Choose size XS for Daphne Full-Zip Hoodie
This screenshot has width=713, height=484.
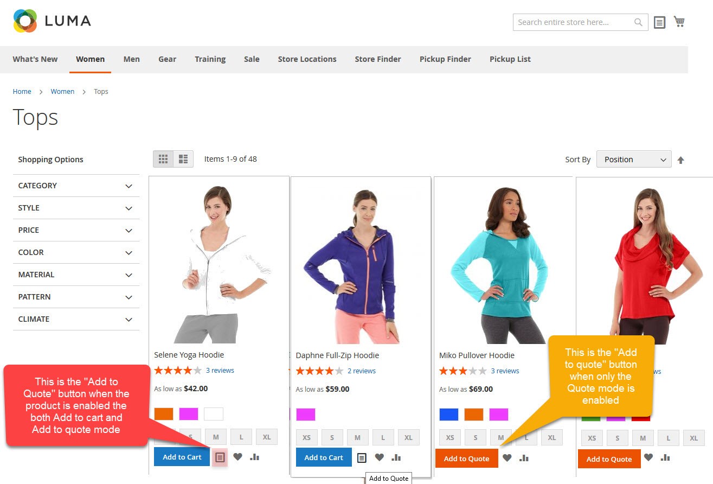306,437
